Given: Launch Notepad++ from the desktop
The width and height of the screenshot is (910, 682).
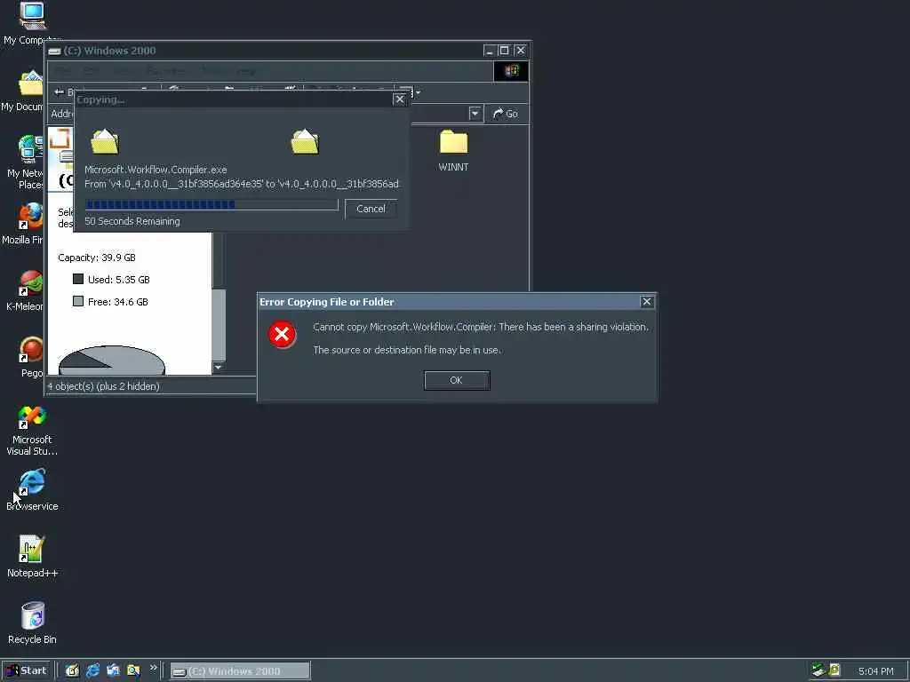Looking at the screenshot, I should click(32, 557).
